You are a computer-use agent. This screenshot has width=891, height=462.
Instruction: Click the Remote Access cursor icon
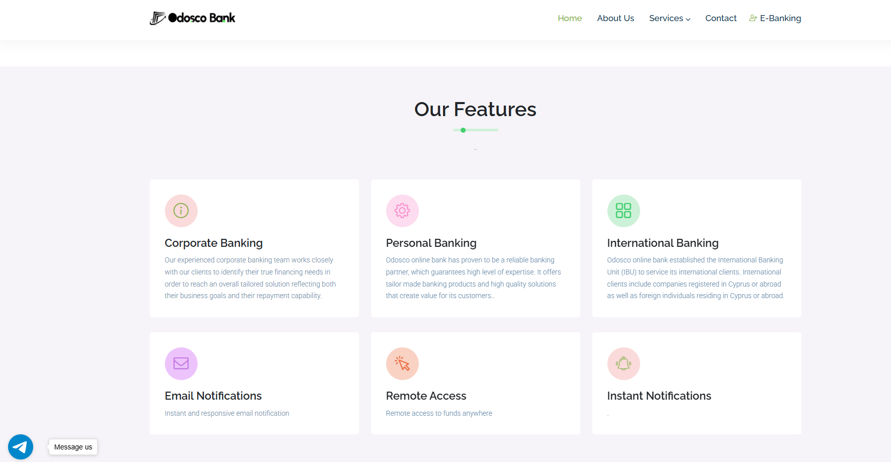[x=402, y=363]
